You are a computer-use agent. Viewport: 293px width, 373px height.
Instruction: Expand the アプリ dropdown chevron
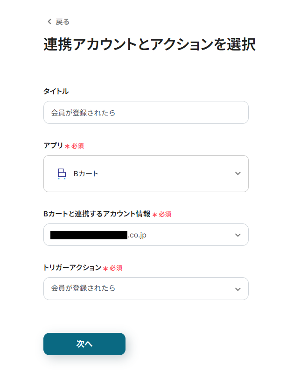238,173
